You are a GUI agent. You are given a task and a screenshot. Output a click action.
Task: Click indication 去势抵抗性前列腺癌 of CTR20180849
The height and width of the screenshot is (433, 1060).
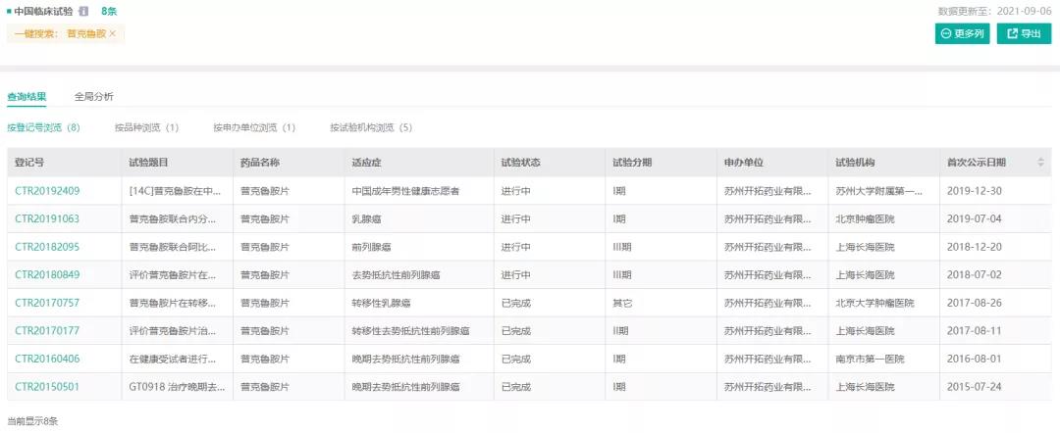click(x=397, y=274)
